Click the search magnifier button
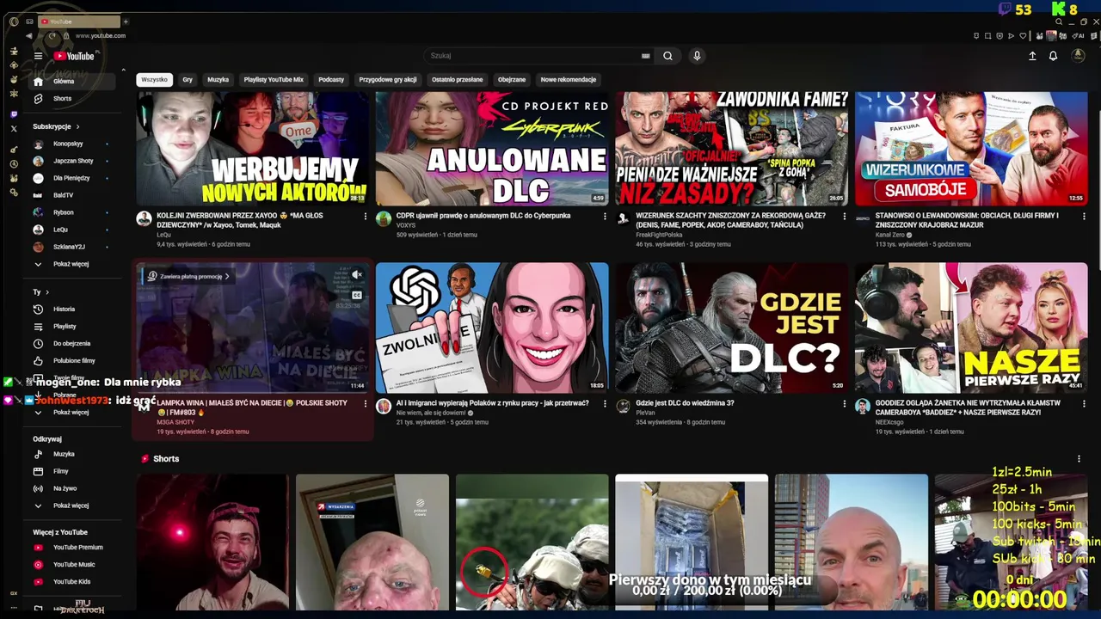The height and width of the screenshot is (619, 1101). tap(667, 56)
